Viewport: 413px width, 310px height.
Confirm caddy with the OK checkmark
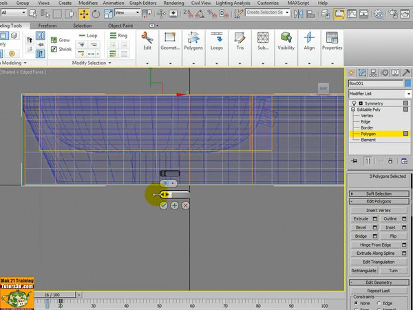(164, 205)
